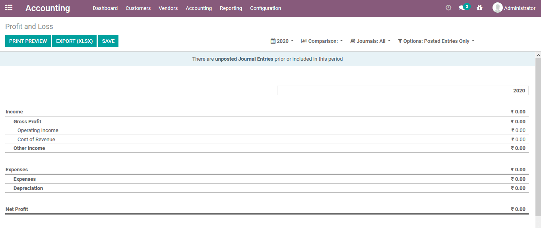Click the gift icon in top bar
The image size is (541, 228).
pos(480,8)
